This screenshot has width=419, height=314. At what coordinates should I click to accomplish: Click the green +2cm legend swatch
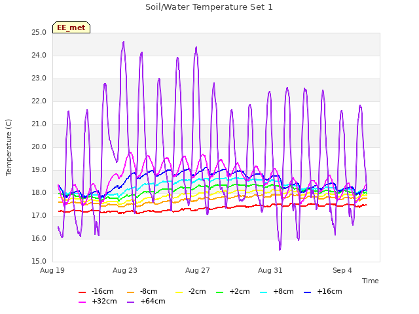click(220, 292)
